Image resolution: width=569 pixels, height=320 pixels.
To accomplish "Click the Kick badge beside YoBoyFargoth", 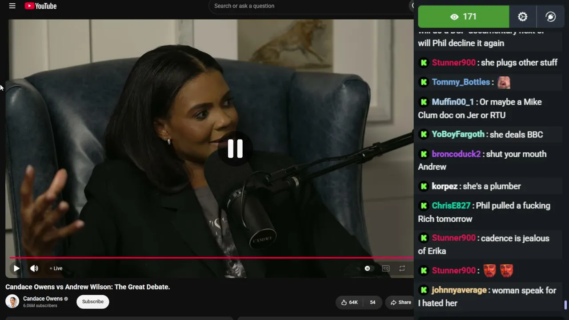I will tap(424, 134).
